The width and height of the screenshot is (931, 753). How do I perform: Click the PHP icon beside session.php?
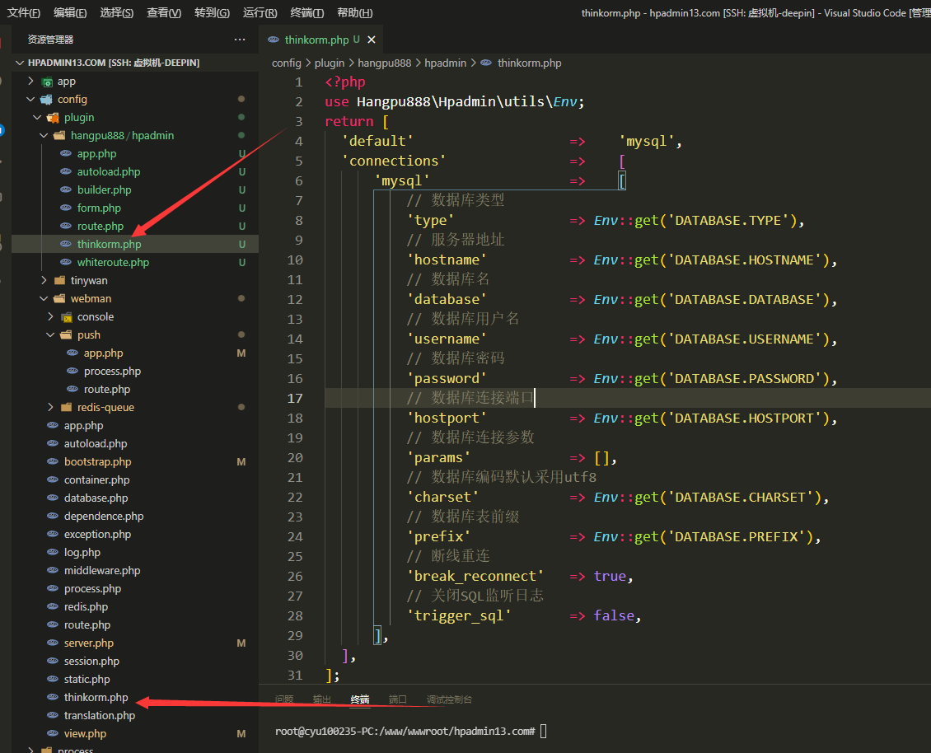tap(53, 661)
